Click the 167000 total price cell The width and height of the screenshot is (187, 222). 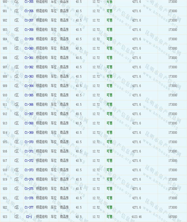pos(172,217)
